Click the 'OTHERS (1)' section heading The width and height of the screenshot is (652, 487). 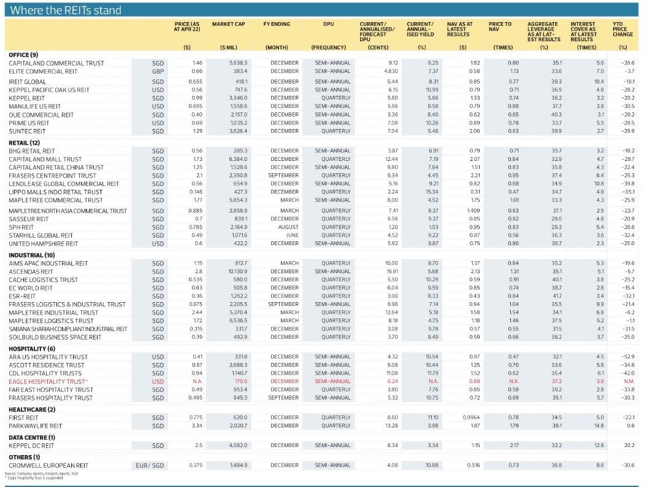tap(24, 458)
